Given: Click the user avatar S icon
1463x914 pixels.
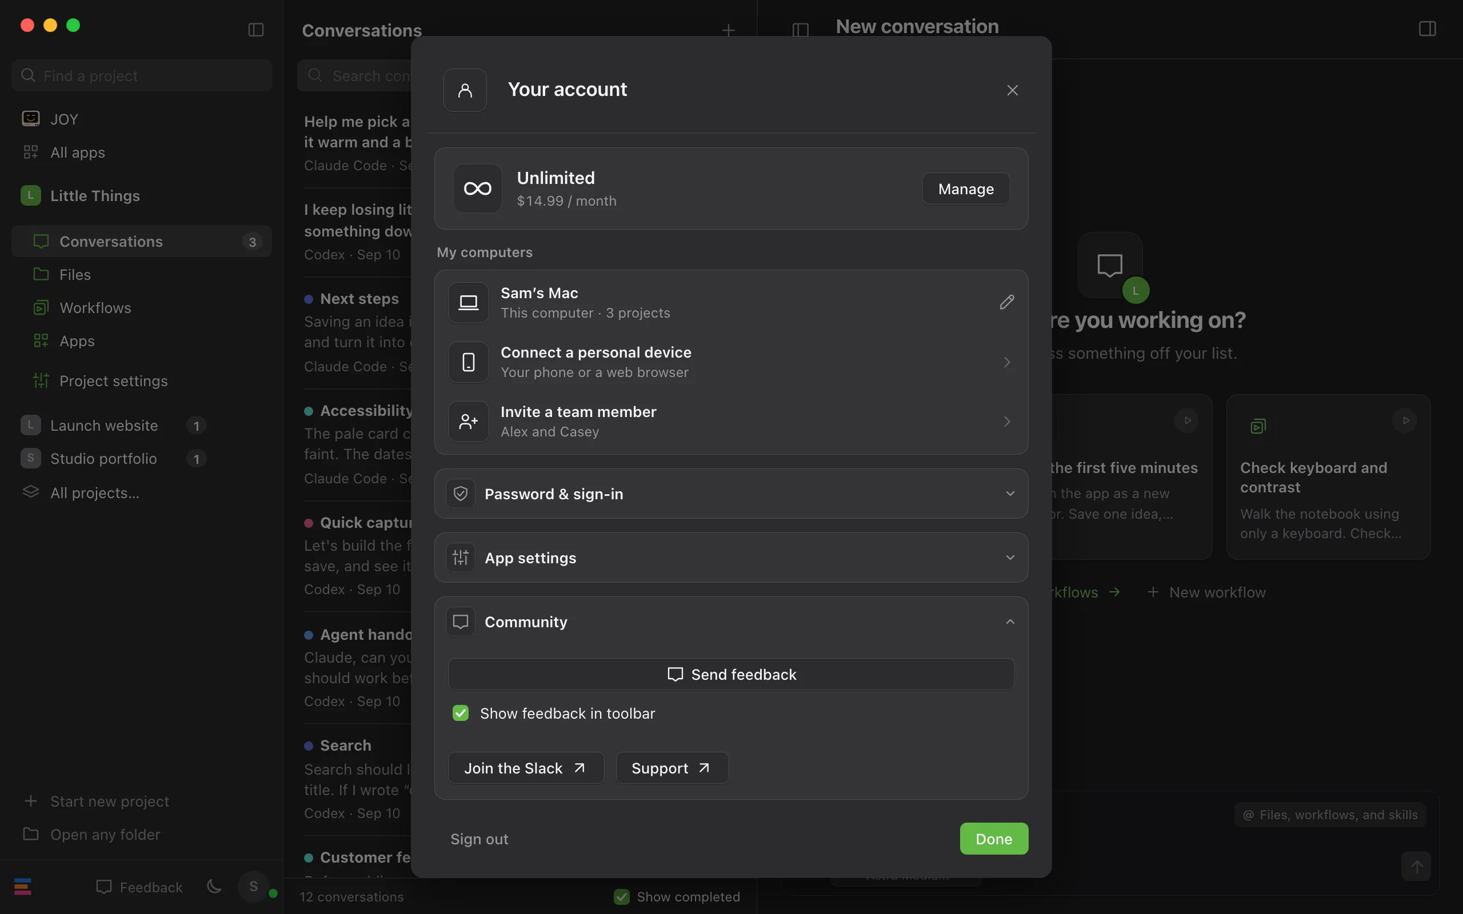Looking at the screenshot, I should [x=253, y=887].
